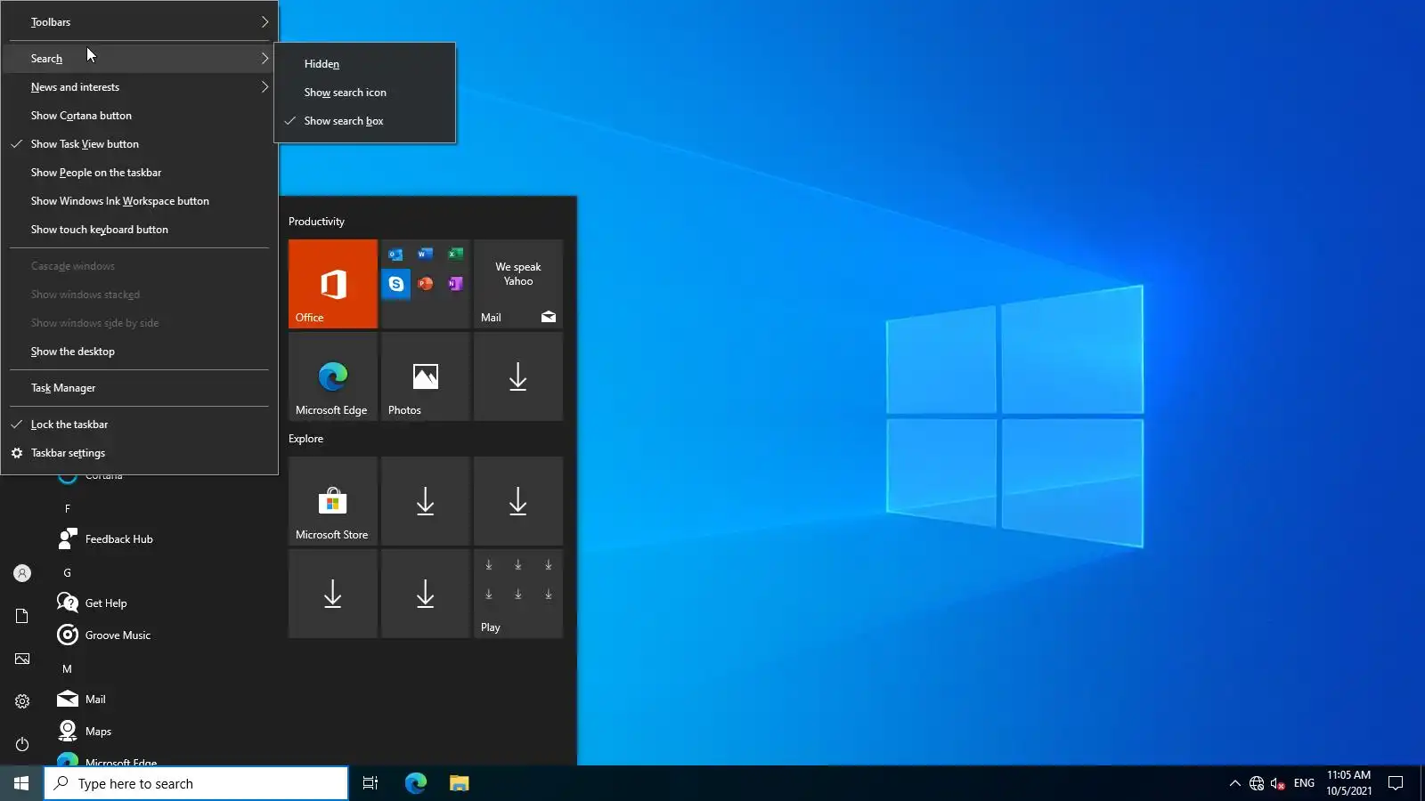Jump to letter G in app list
The height and width of the screenshot is (801, 1425).
click(x=67, y=573)
